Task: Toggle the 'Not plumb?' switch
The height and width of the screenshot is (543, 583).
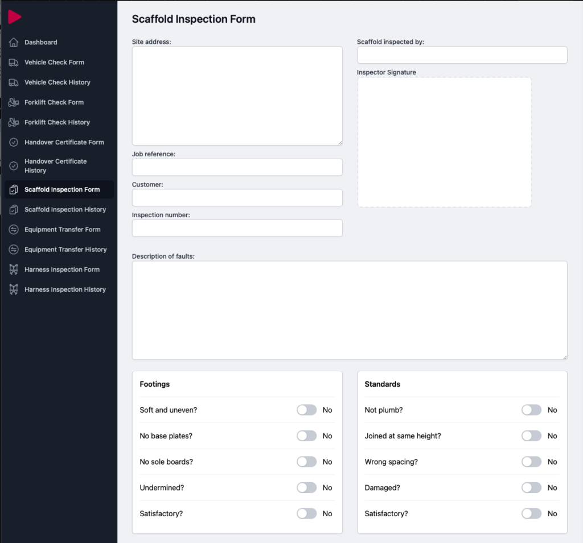Action: (x=531, y=410)
